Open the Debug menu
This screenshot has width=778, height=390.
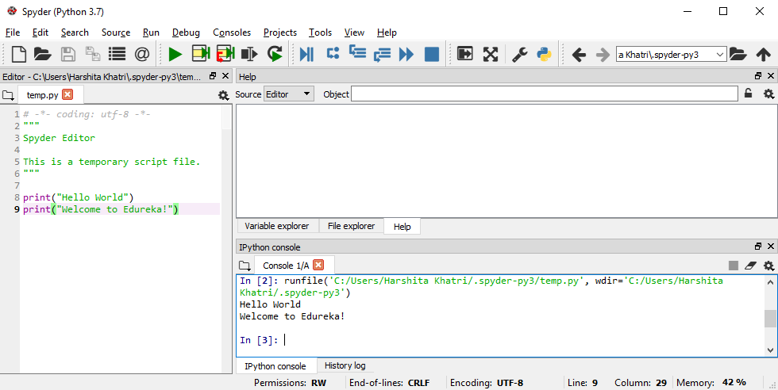pos(186,32)
